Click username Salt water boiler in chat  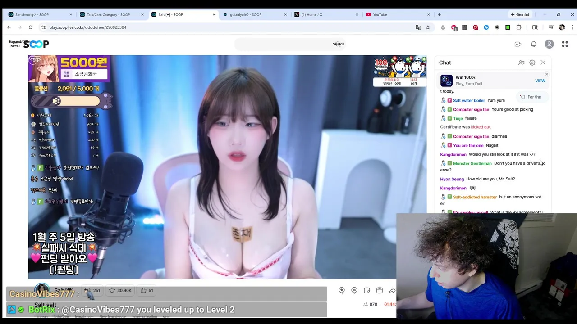[469, 100]
